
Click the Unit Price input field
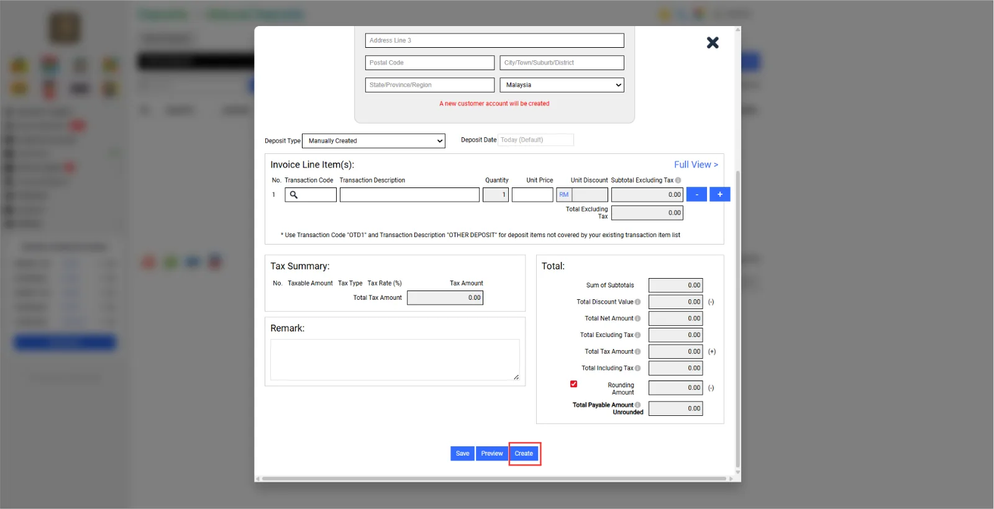click(532, 195)
